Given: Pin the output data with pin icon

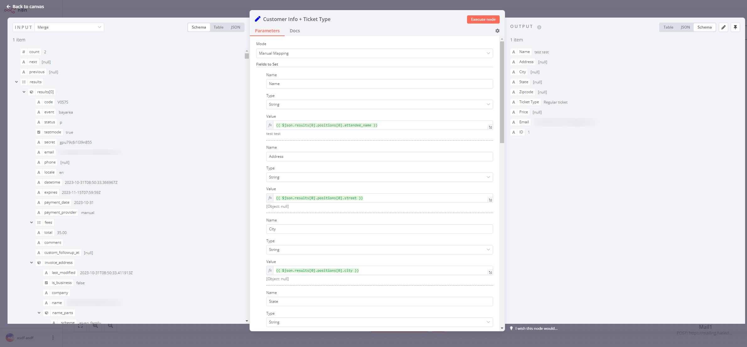Looking at the screenshot, I should tap(735, 27).
